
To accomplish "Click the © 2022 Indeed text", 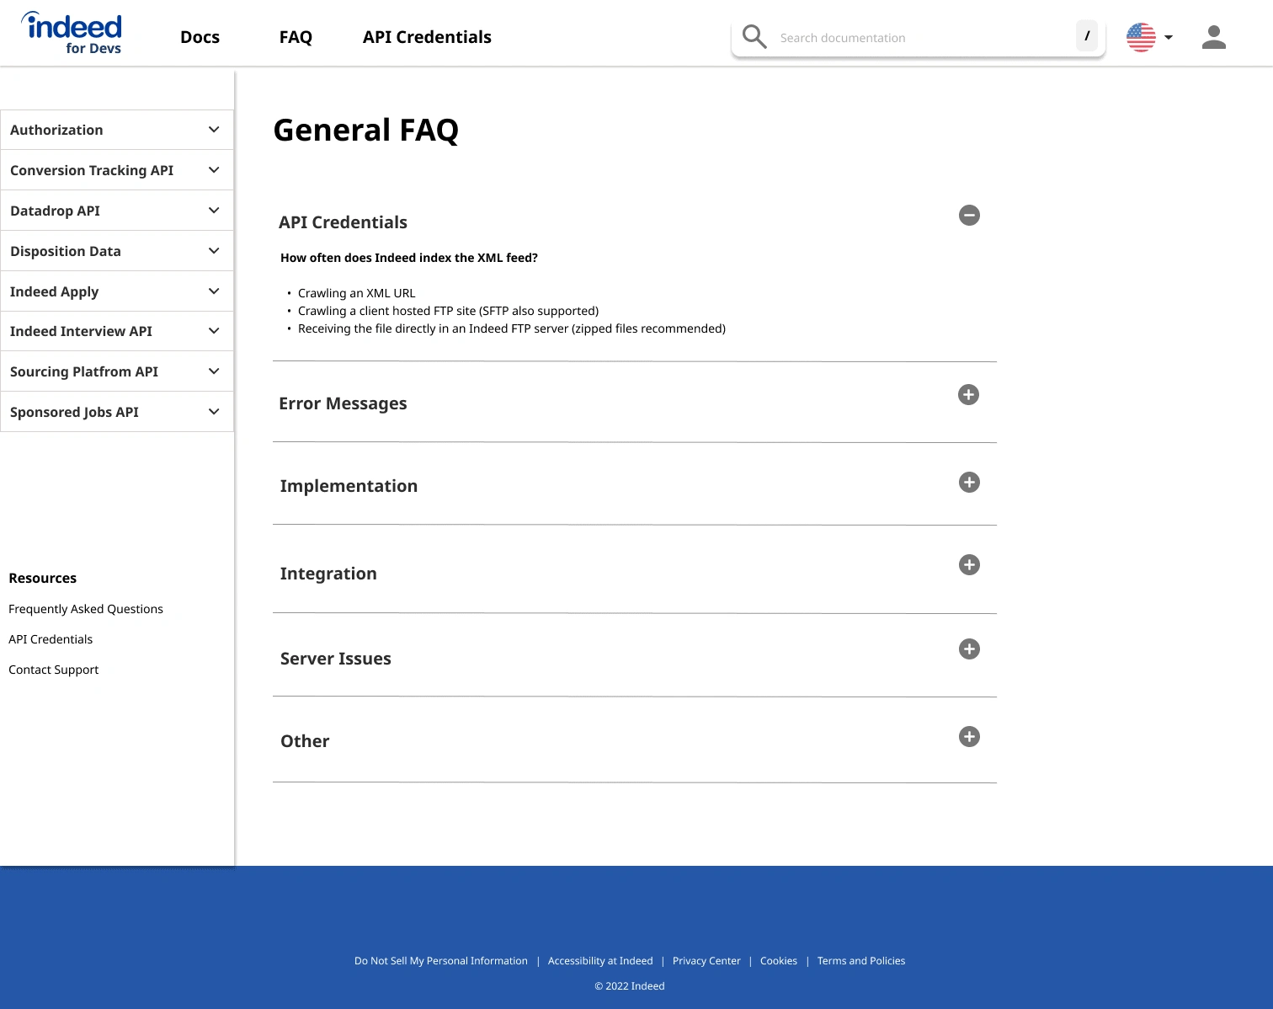I will coord(630,986).
